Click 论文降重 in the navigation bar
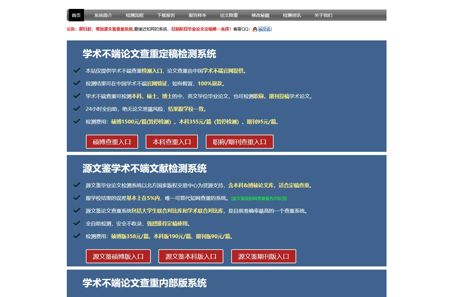453x297 pixels. [x=229, y=15]
